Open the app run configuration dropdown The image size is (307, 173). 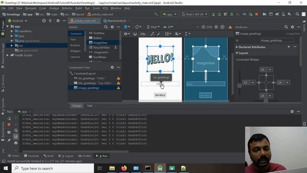point(169,14)
